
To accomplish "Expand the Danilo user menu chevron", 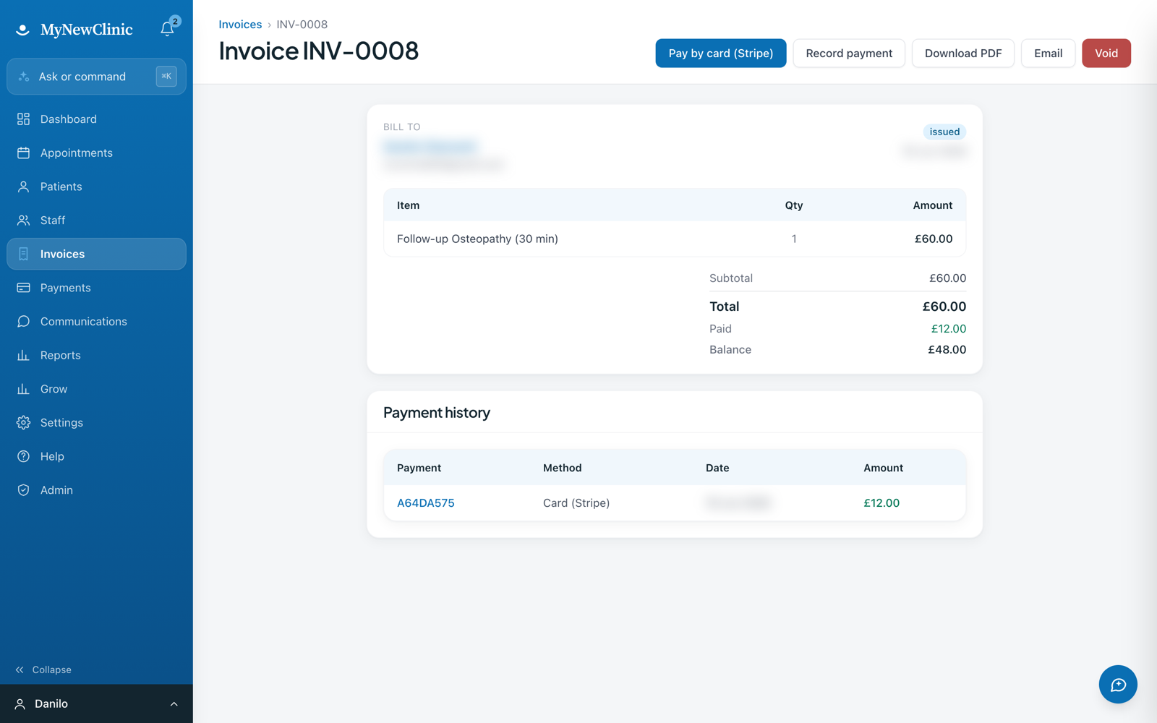I will [x=174, y=703].
